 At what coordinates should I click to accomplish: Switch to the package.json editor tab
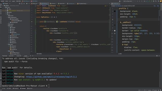point(71,4)
